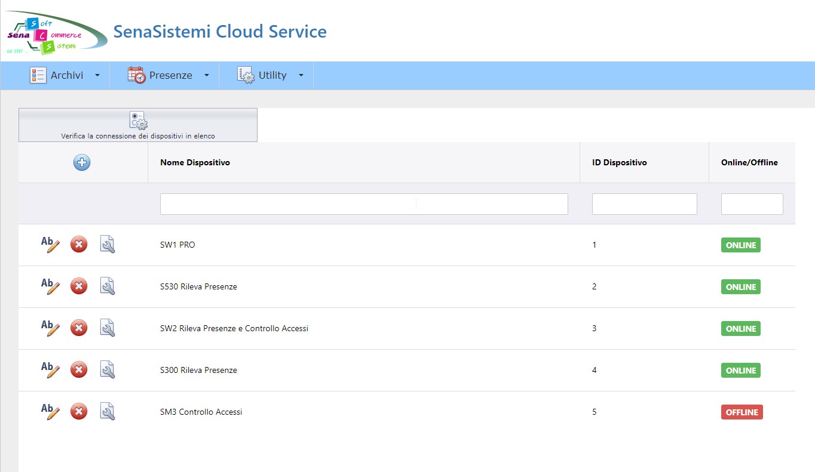Screen dimensions: 815x472
Task: Click the Sena Soft Commerce logo
Action: coord(57,33)
